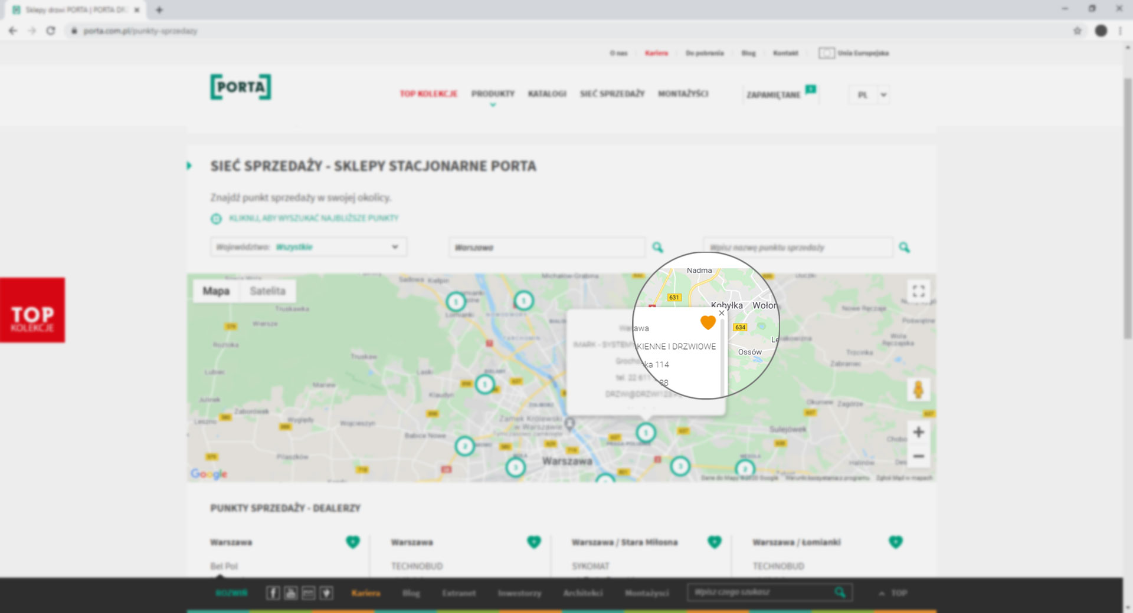Close the map info popup
This screenshot has height=613, width=1133.
[722, 313]
